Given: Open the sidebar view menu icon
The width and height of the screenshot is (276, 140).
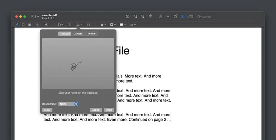Looking at the screenshot, I should (x=33, y=17).
